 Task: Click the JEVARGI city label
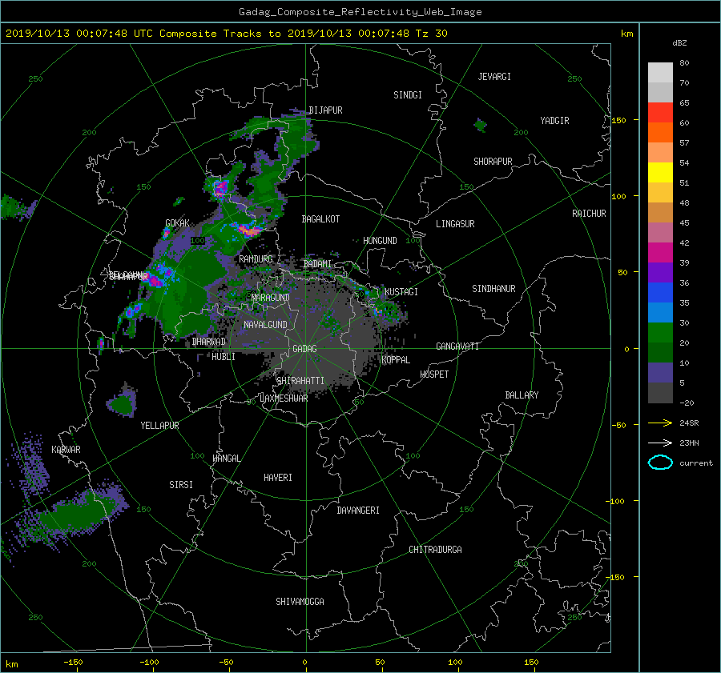pos(494,77)
